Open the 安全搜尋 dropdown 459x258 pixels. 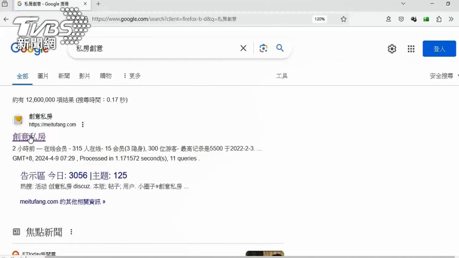pos(444,76)
